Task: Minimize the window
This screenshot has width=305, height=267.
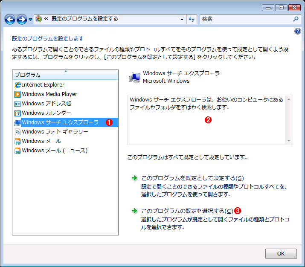Action: click(x=268, y=8)
